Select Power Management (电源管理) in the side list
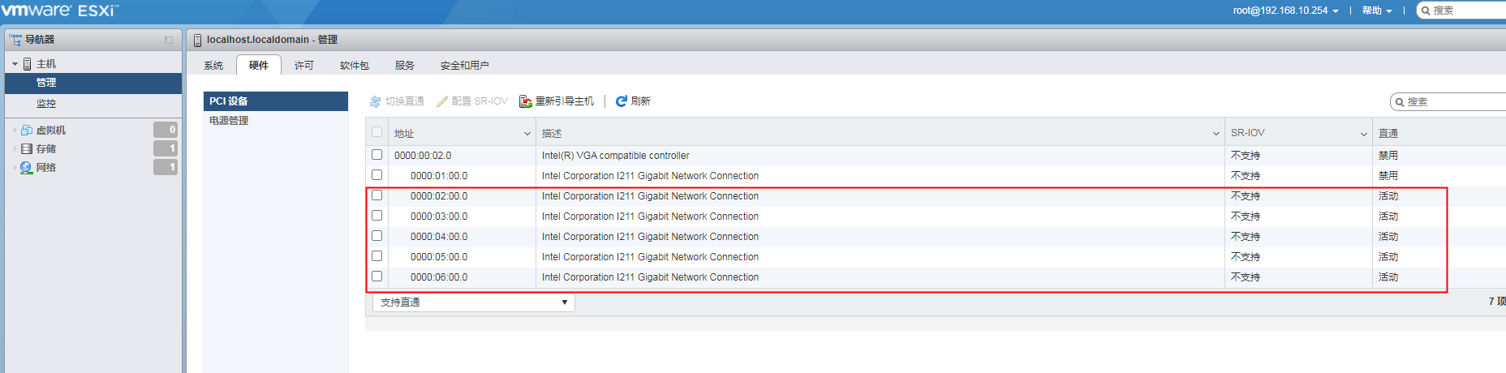Viewport: 1506px width, 373px height. click(x=229, y=121)
